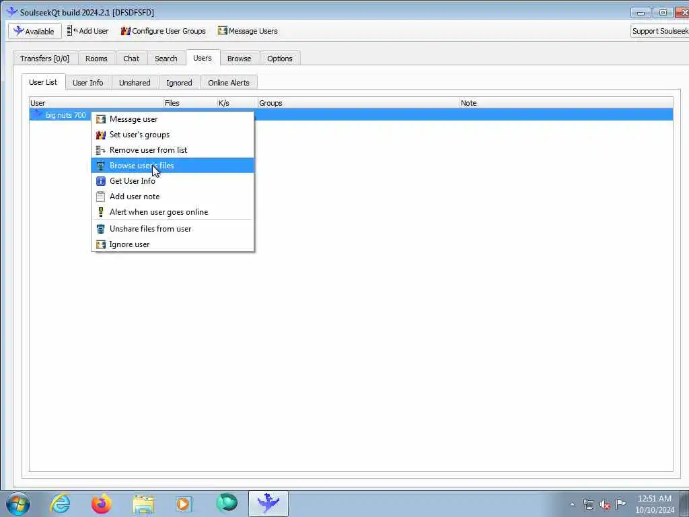Select Add user note menu entry

(x=173, y=197)
